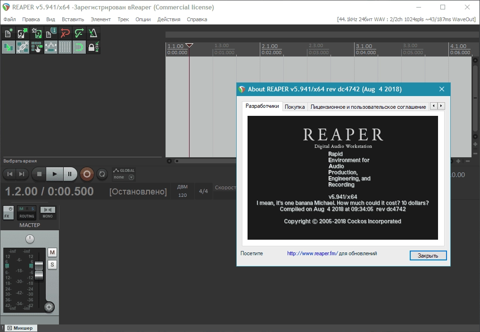Image resolution: width=480 pixels, height=332 pixels.
Task: Click master track pan knob
Action: (30, 239)
